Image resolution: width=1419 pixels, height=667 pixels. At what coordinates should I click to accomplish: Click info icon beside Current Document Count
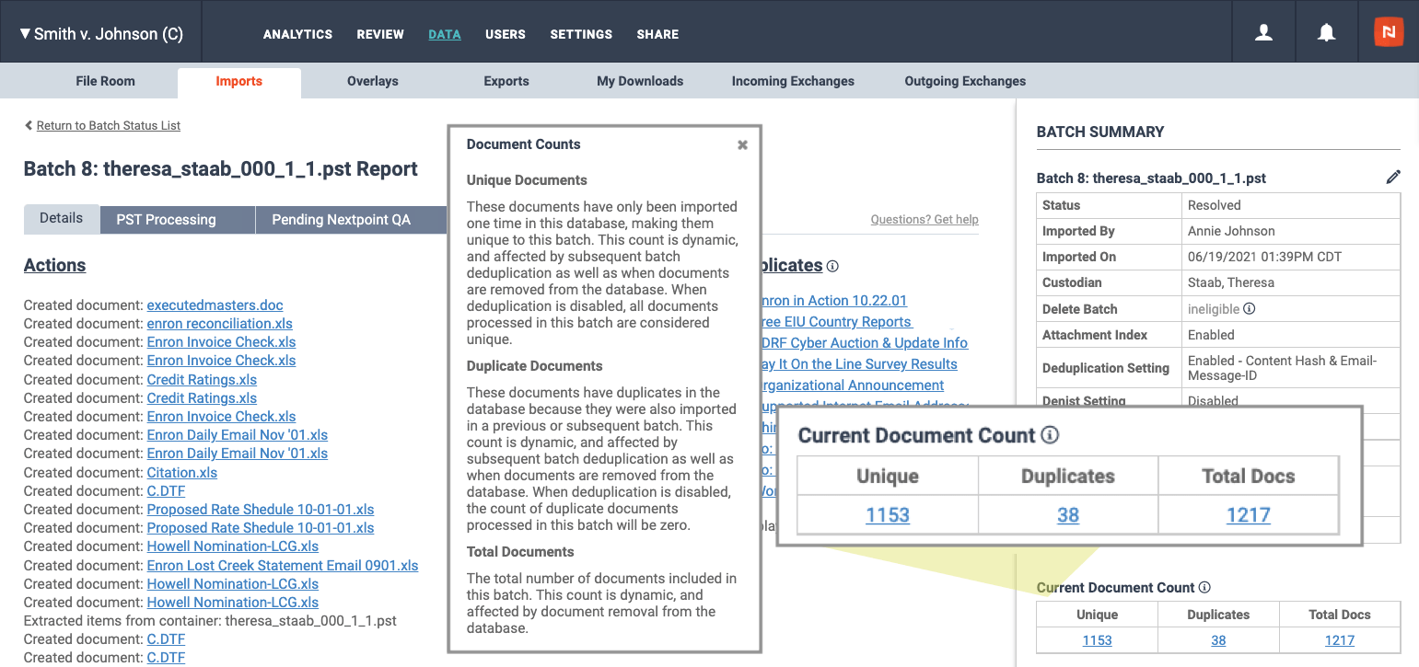pyautogui.click(x=1204, y=588)
